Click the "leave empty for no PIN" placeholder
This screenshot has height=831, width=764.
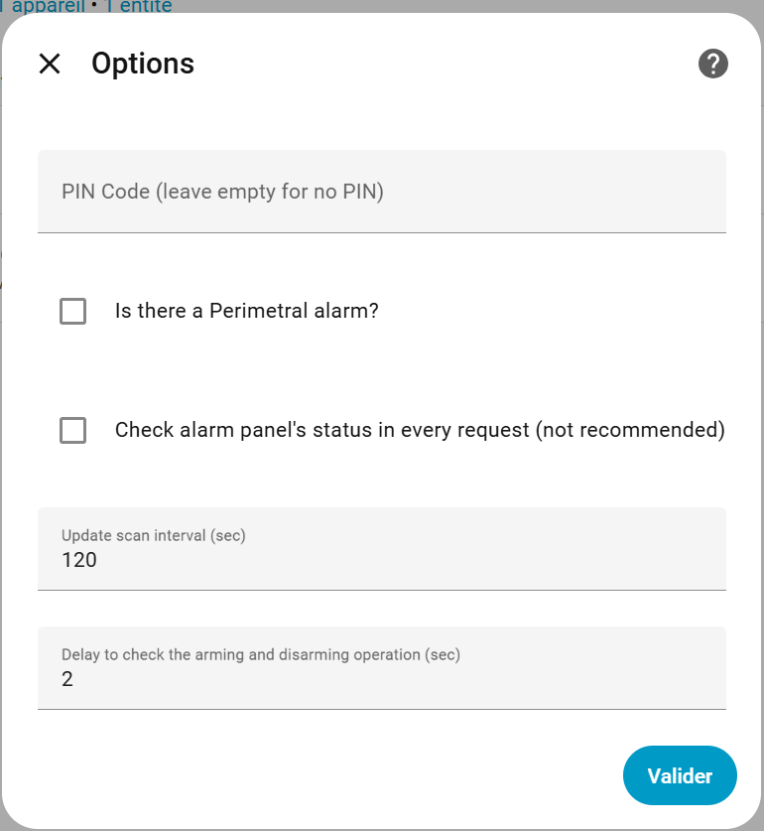pos(269,192)
